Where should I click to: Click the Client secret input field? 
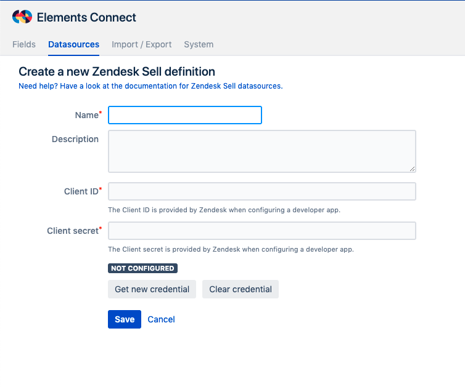click(x=261, y=231)
